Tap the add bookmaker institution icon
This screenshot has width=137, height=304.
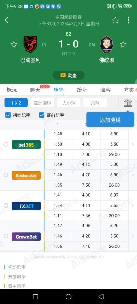[128, 102]
